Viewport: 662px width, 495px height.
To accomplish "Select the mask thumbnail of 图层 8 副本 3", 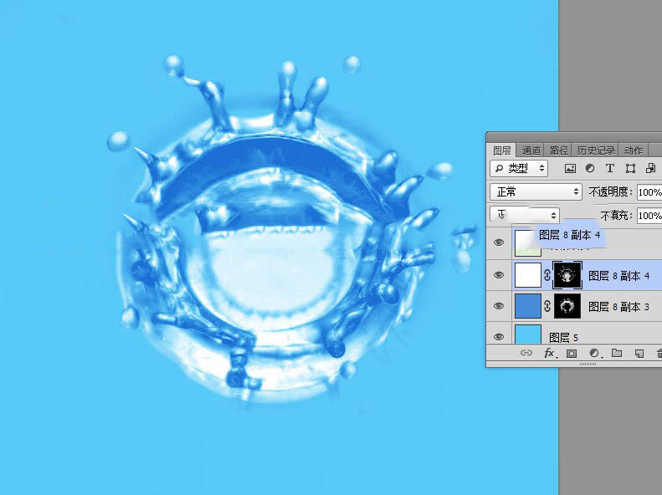I will [x=567, y=306].
